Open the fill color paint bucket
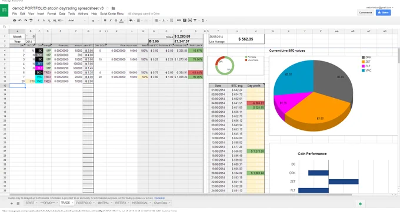 [x=131, y=21]
